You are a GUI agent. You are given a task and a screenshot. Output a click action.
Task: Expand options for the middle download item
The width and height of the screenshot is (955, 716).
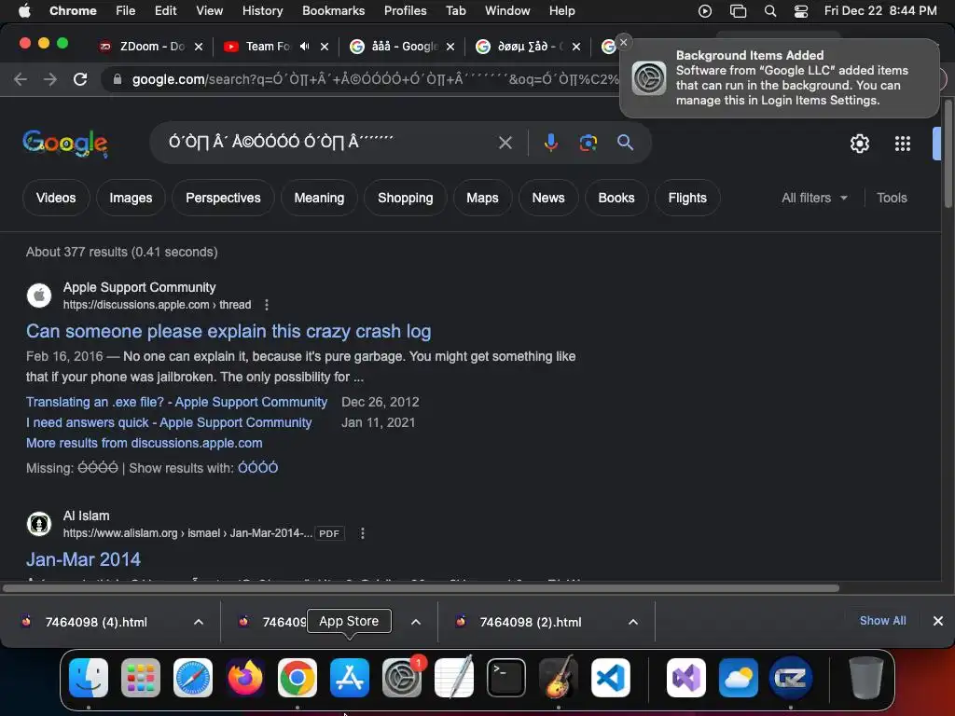[x=415, y=622]
